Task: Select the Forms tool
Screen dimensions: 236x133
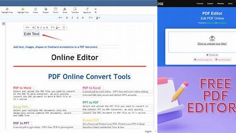Action: tap(55, 11)
